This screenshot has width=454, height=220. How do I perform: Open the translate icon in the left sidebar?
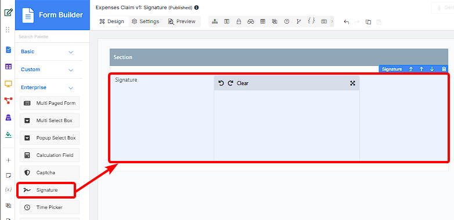point(8,206)
